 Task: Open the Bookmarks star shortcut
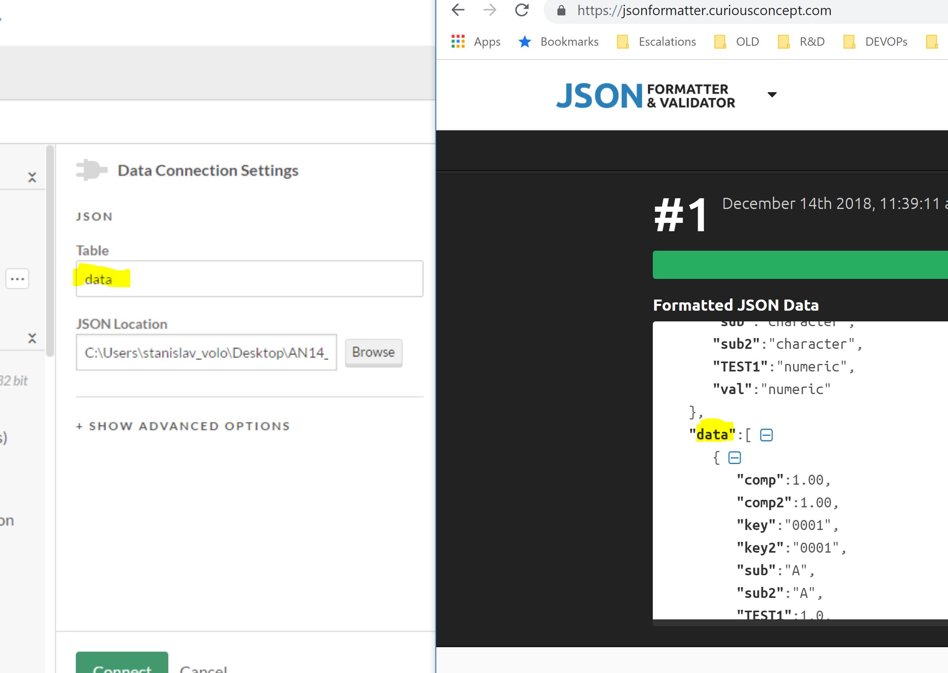click(559, 41)
